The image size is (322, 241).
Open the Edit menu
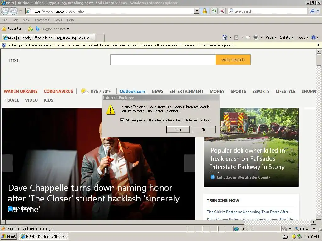coord(15,20)
